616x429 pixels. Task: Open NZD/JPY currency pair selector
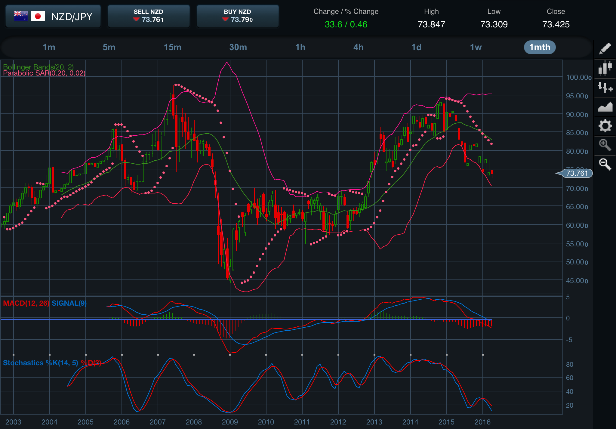(53, 16)
